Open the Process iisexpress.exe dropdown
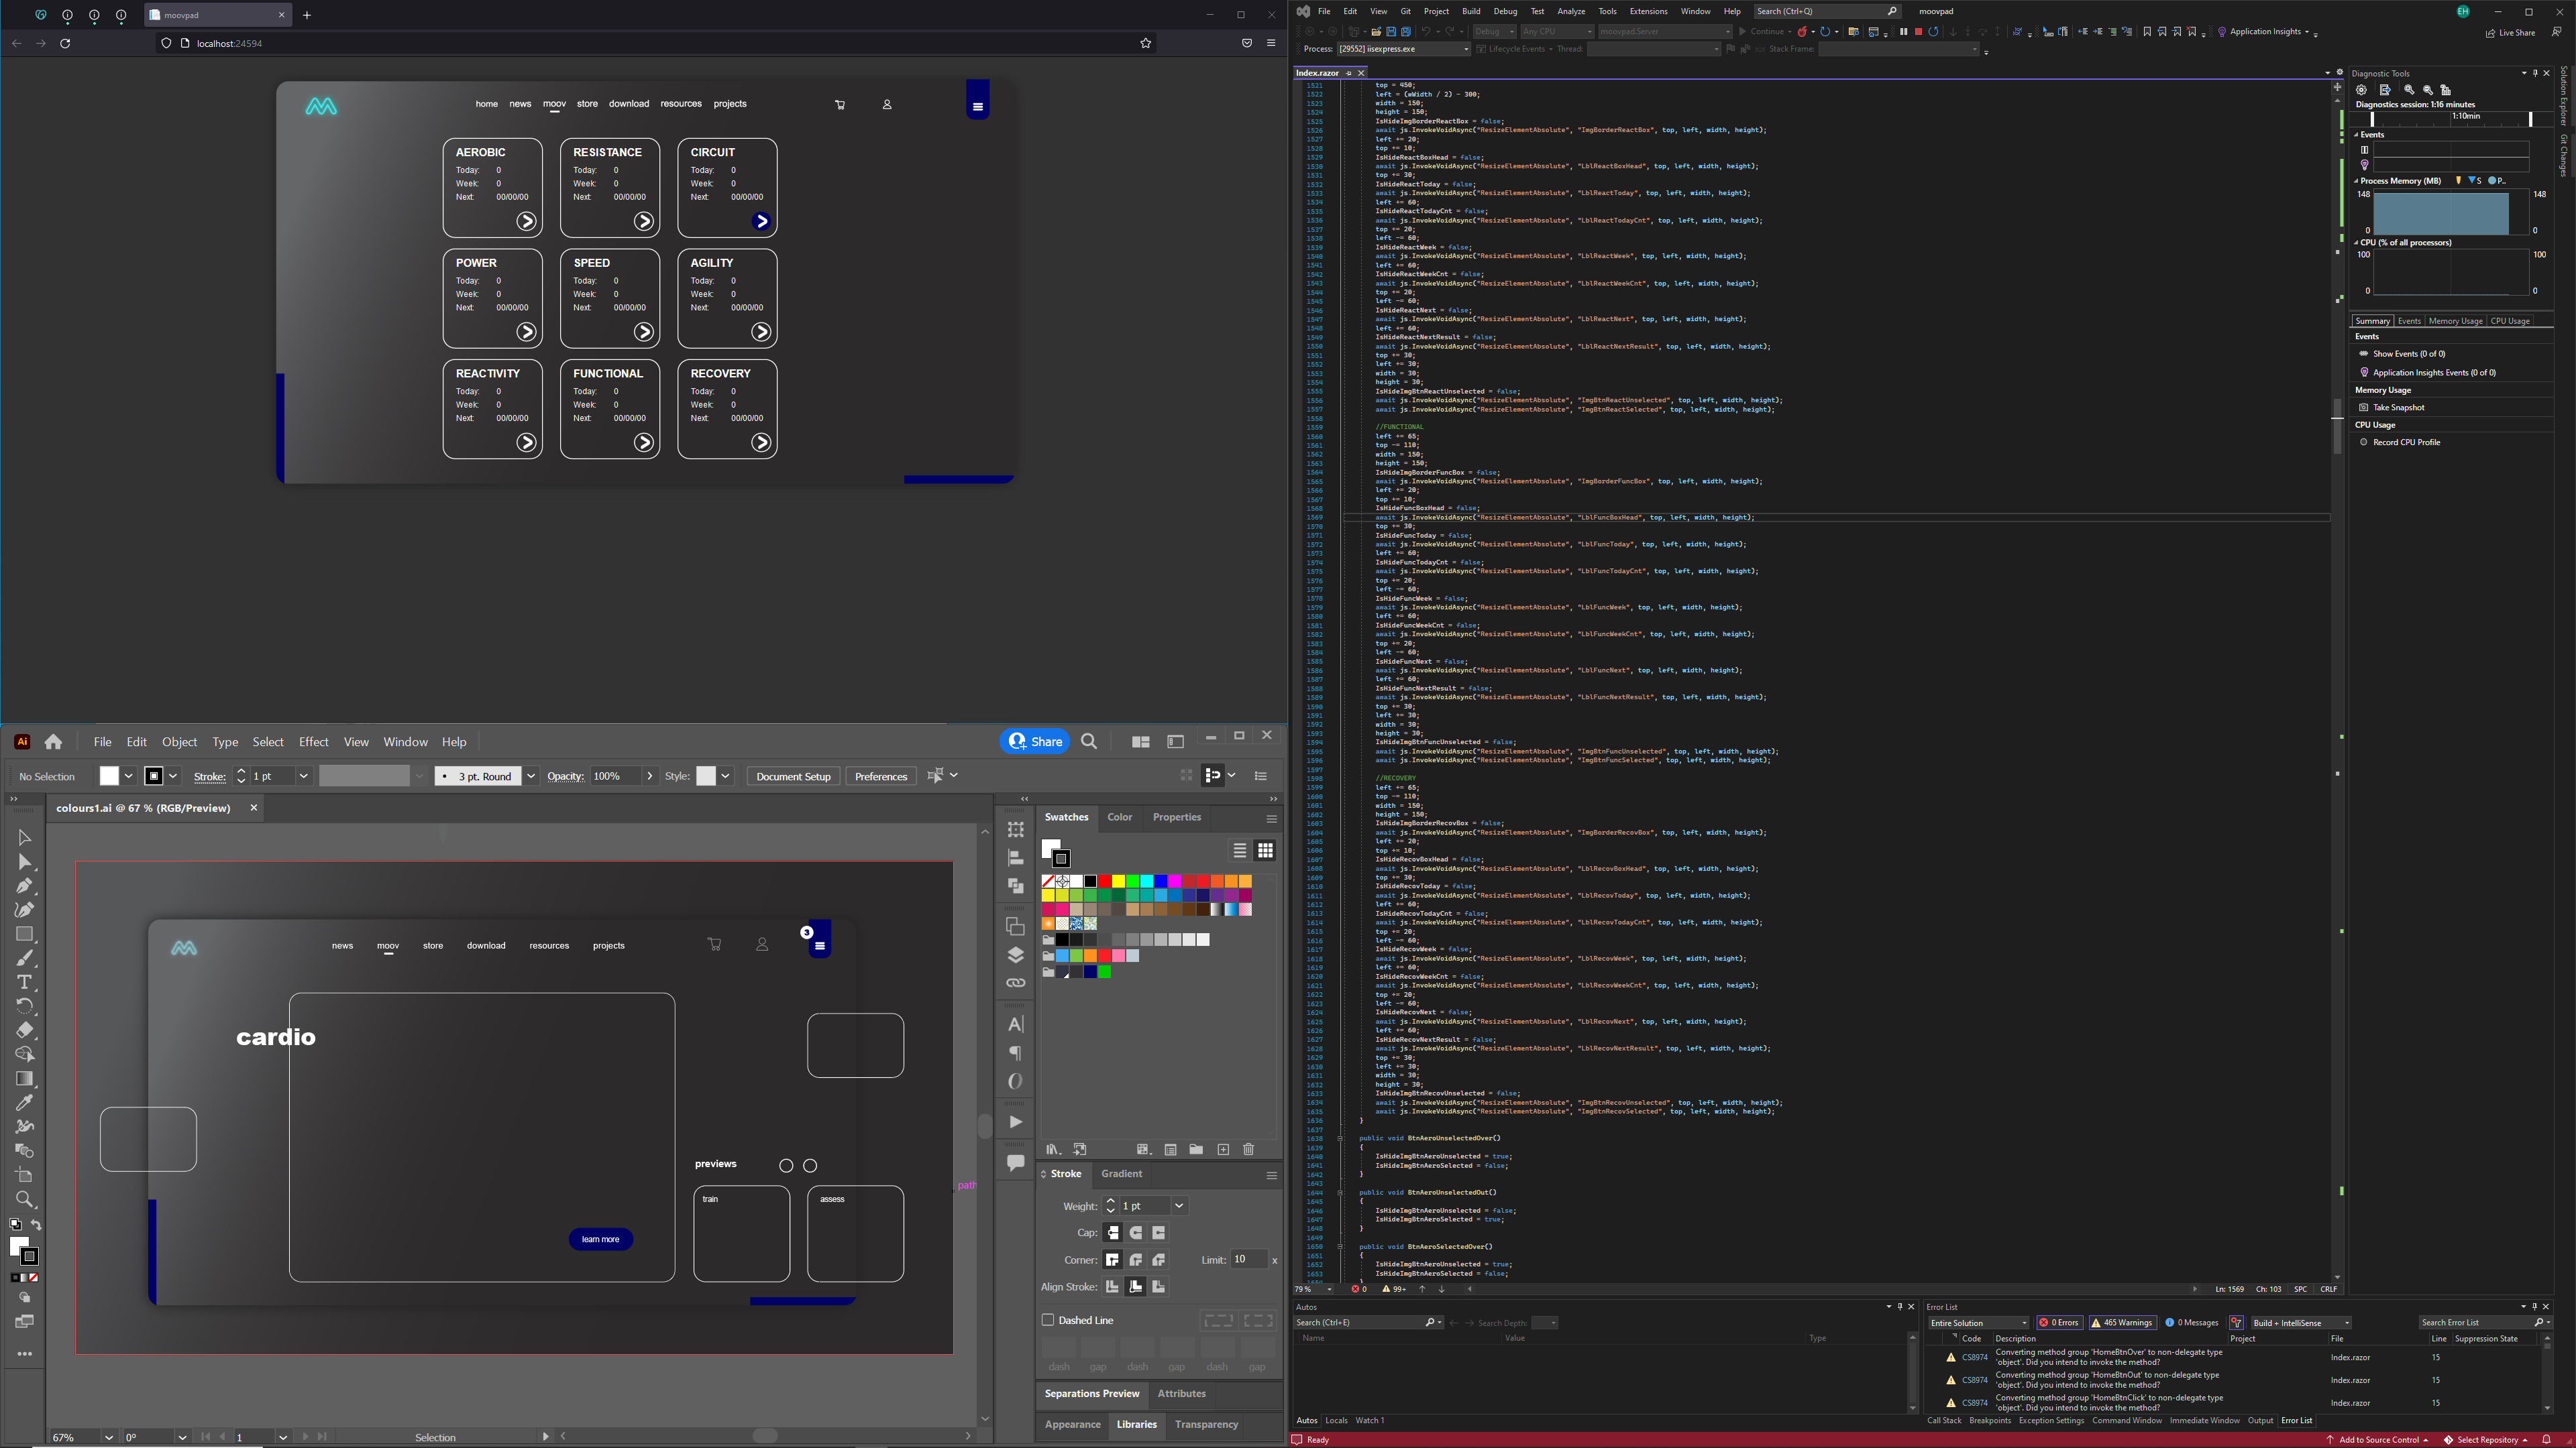 pos(1404,49)
